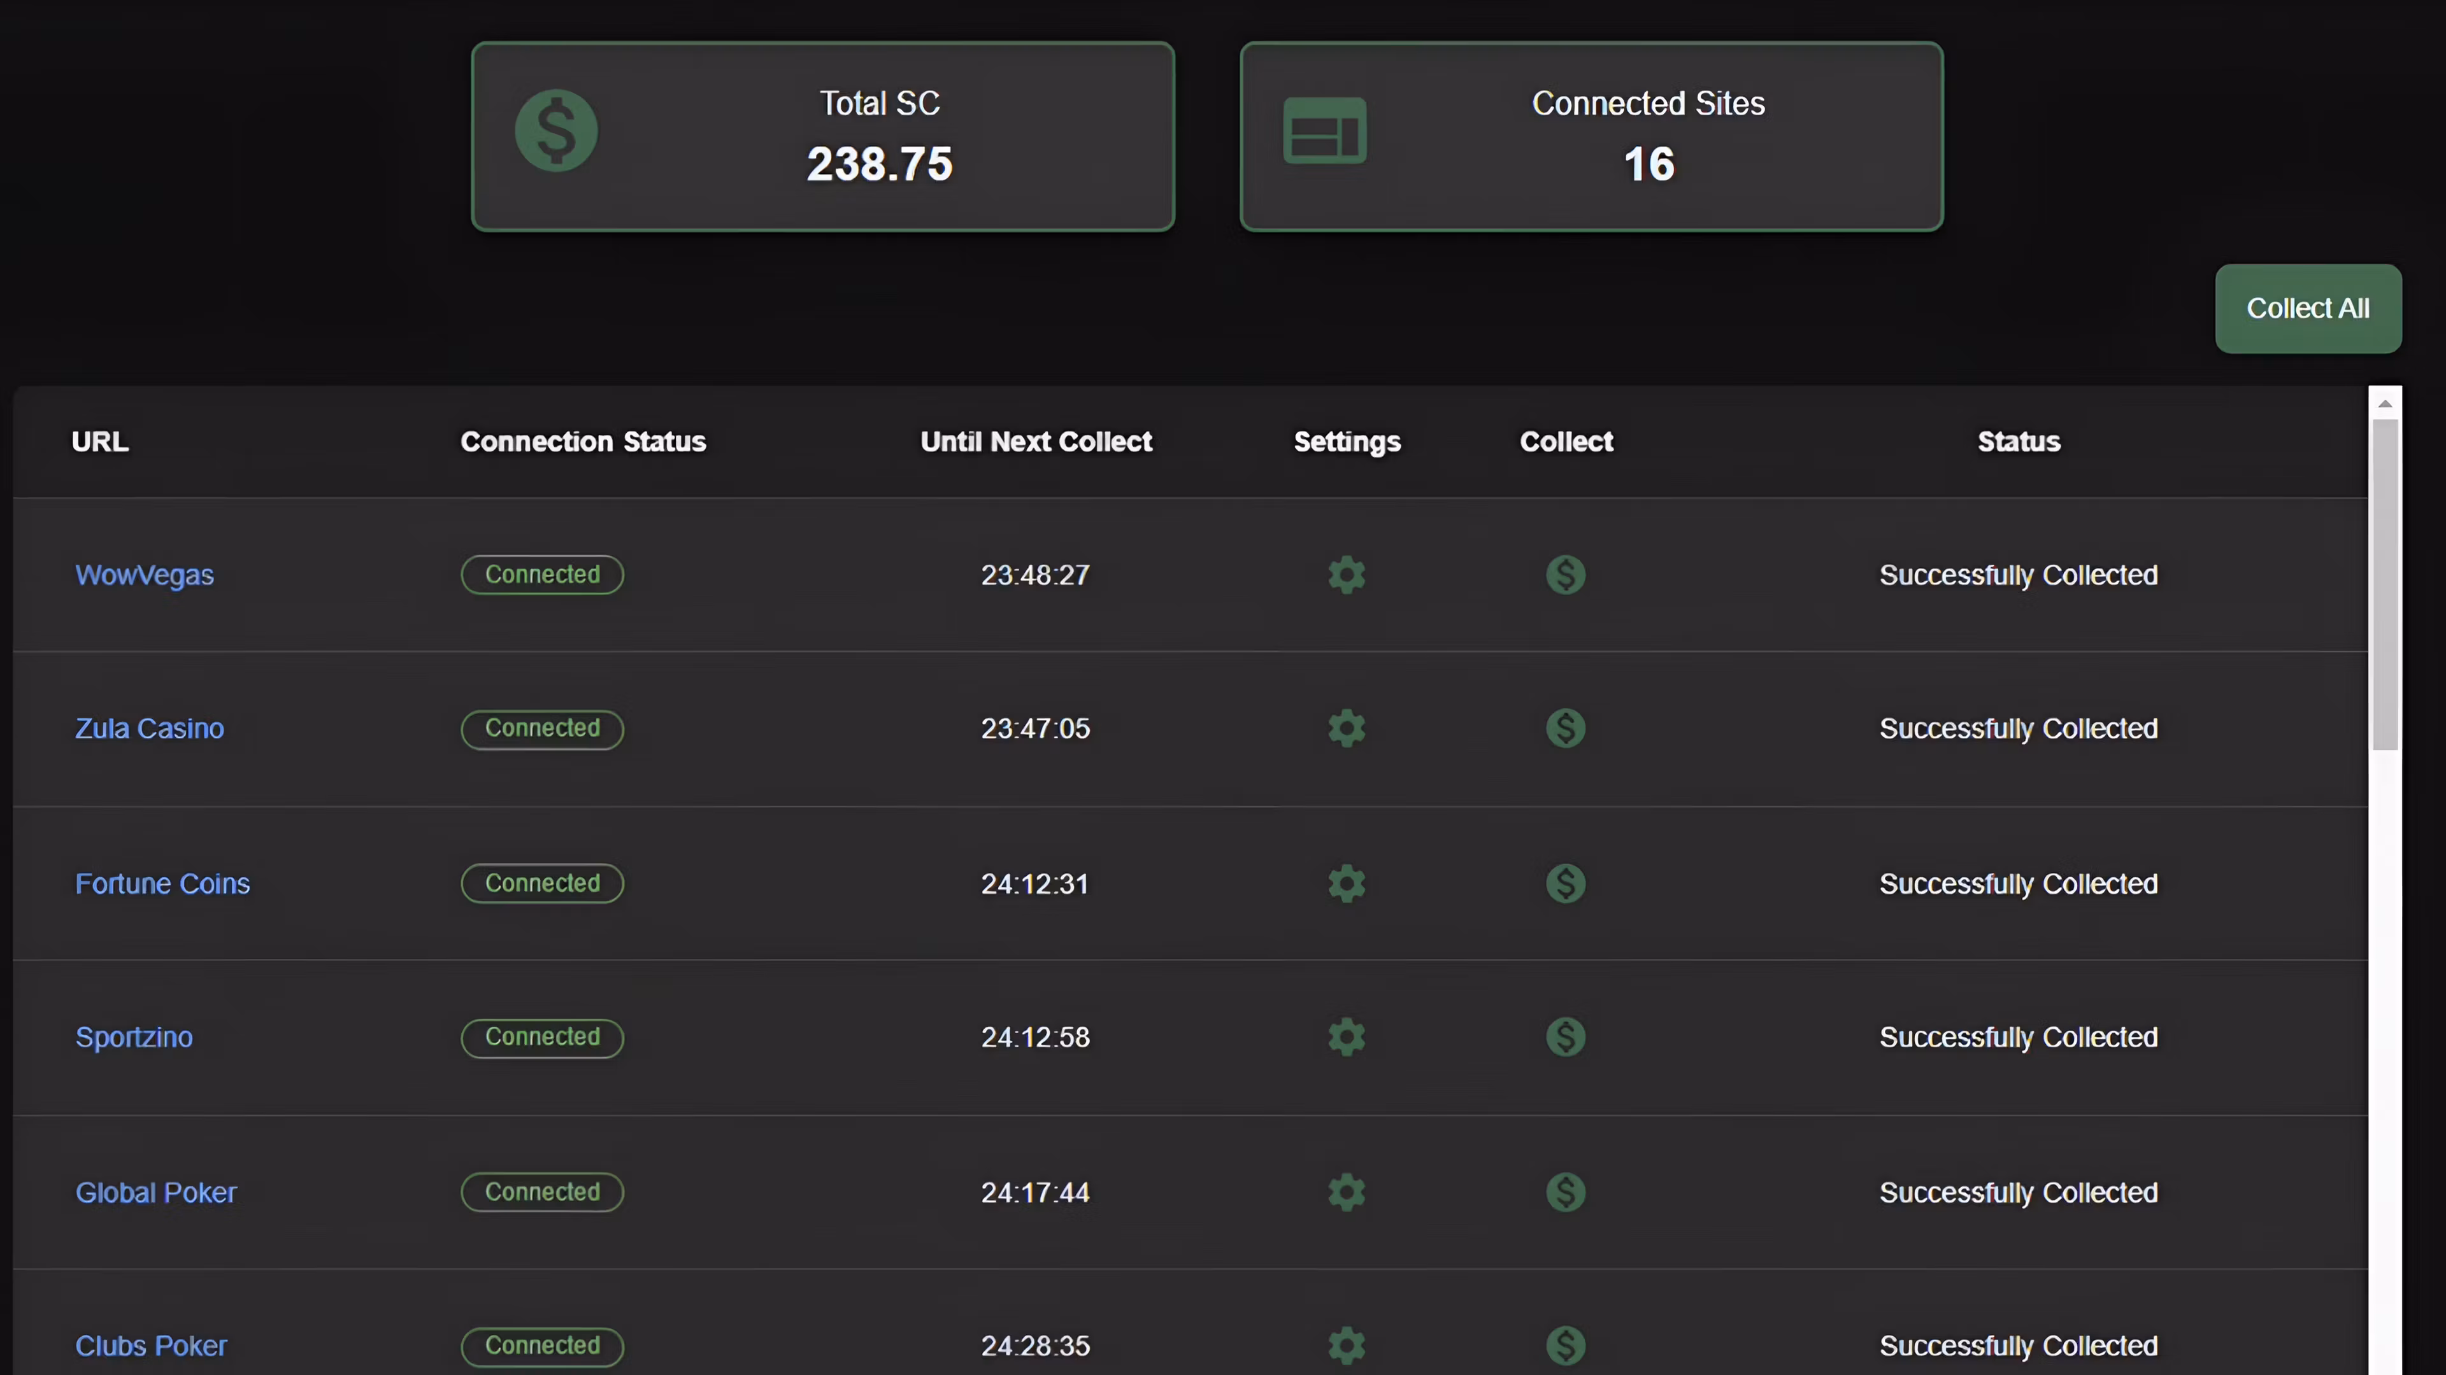
Task: Open Sportzino settings gear icon
Action: pyautogui.click(x=1345, y=1037)
